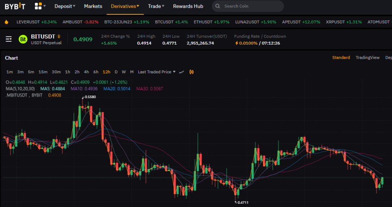Select the 4h timeframe
The width and height of the screenshot is (392, 207).
[86, 72]
